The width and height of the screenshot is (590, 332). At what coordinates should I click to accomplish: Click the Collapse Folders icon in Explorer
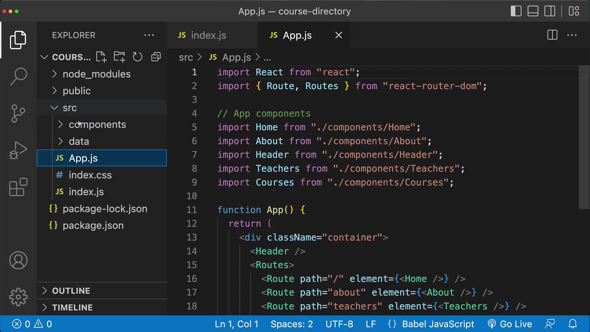[x=155, y=57]
